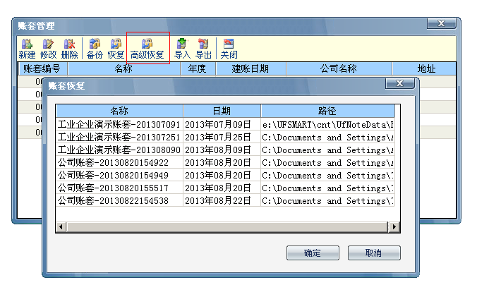Close the 账套管理 window with its X button
The height and width of the screenshot is (285, 477).
[442, 23]
